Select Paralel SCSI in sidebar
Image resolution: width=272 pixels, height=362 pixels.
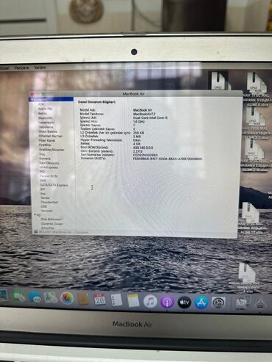click(x=49, y=176)
